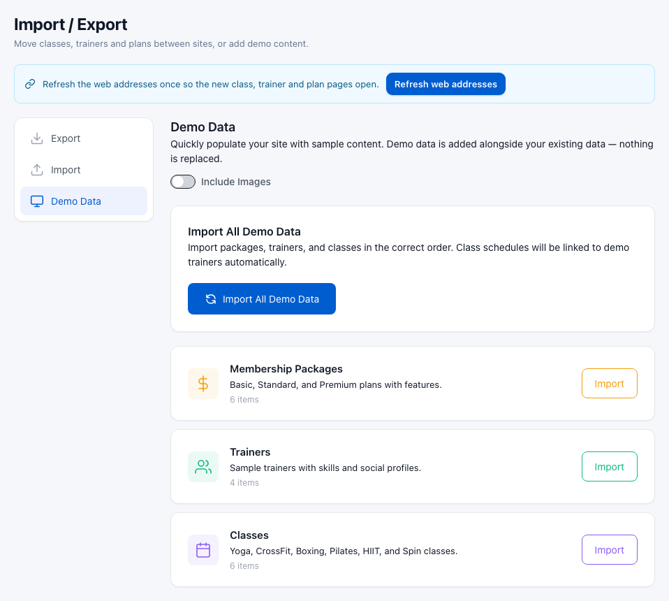The height and width of the screenshot is (601, 669).
Task: Click the Import All Demo Data button label
Action: point(271,299)
